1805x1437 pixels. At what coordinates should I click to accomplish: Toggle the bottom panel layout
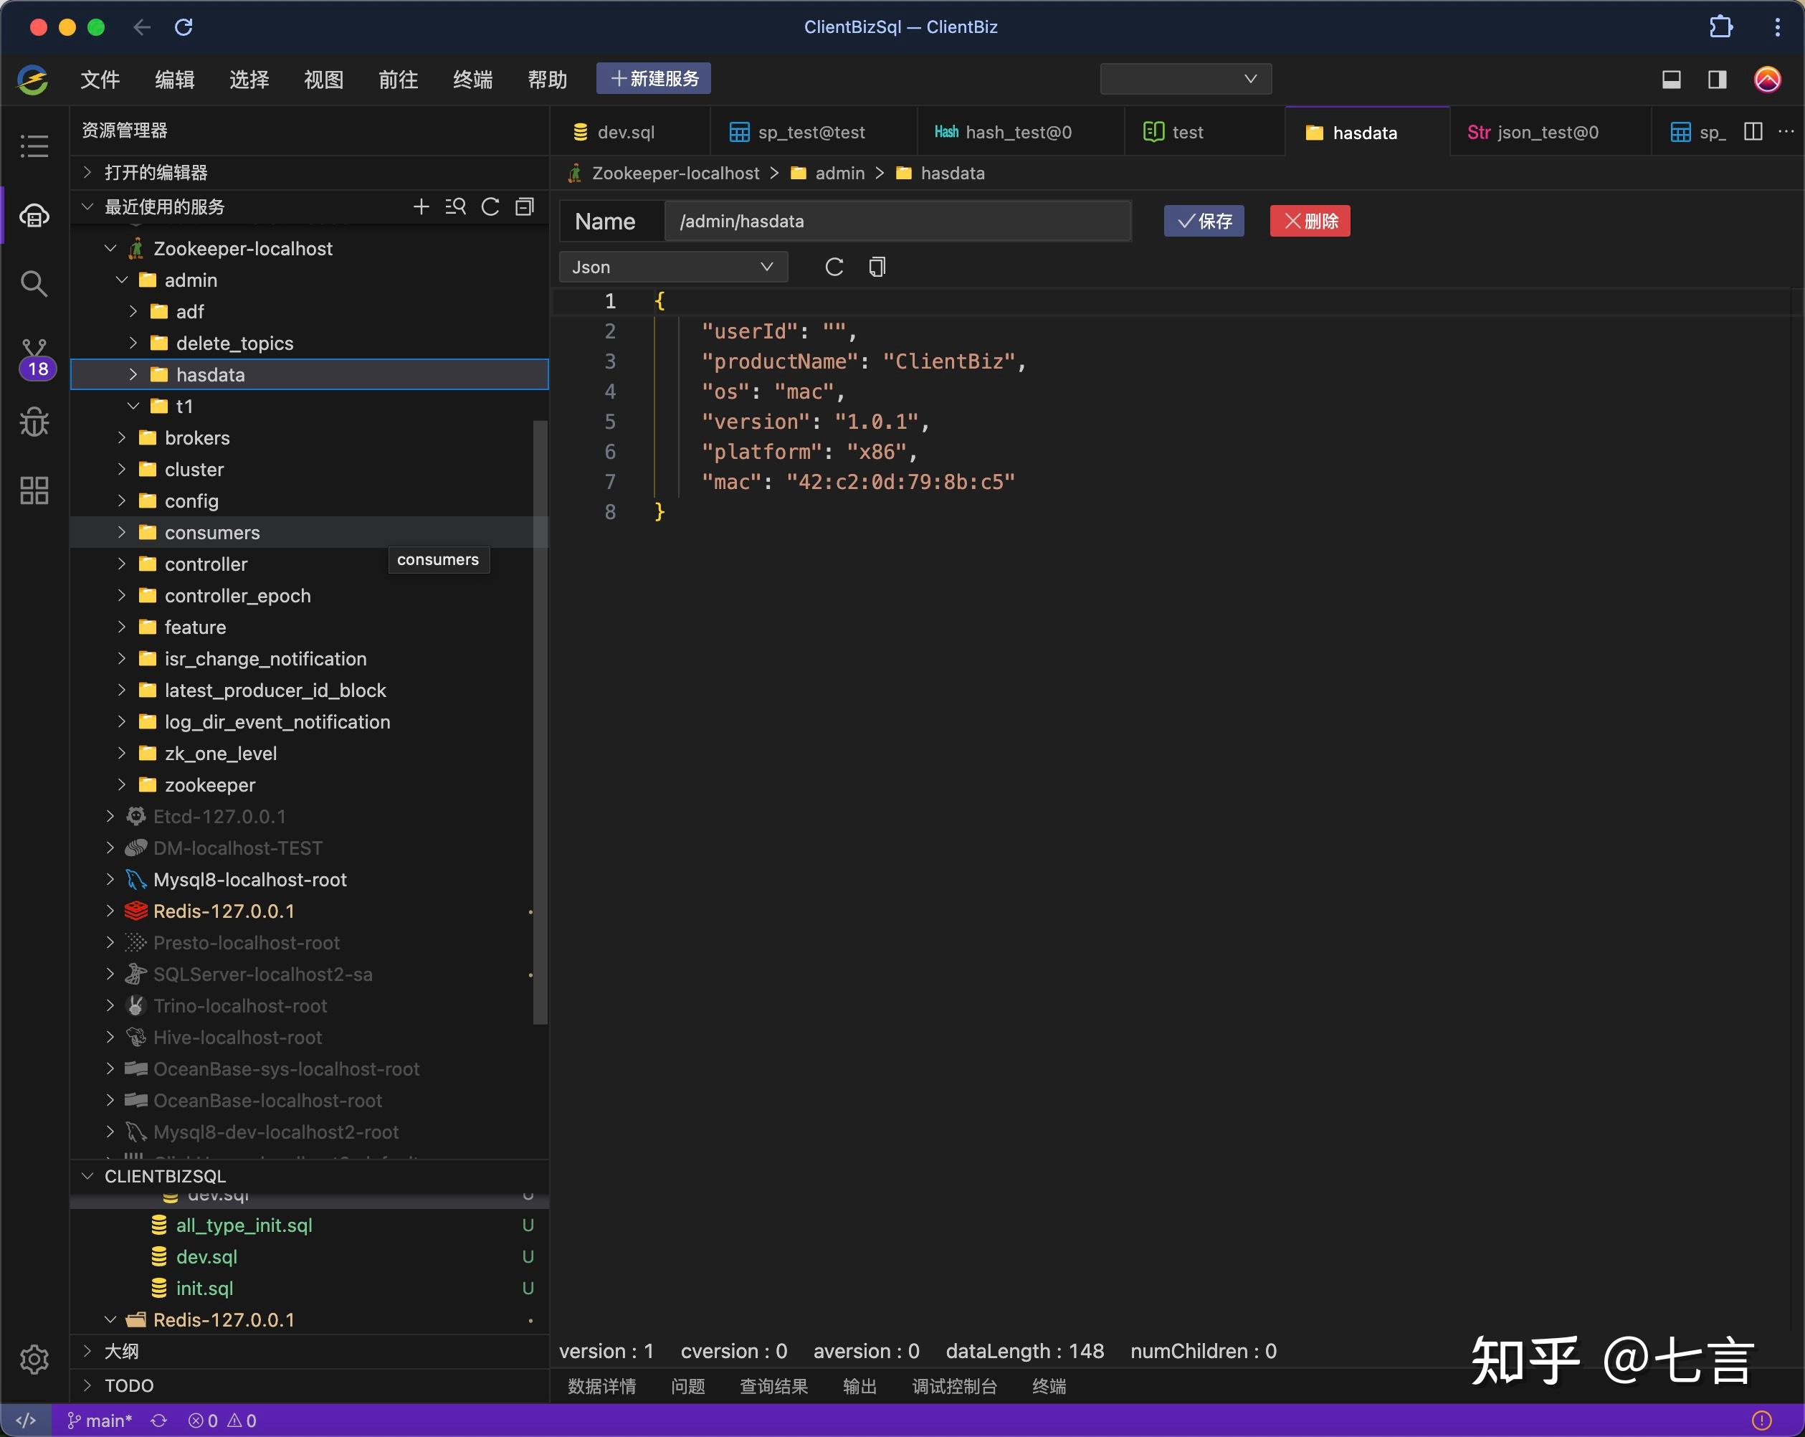(x=1671, y=80)
